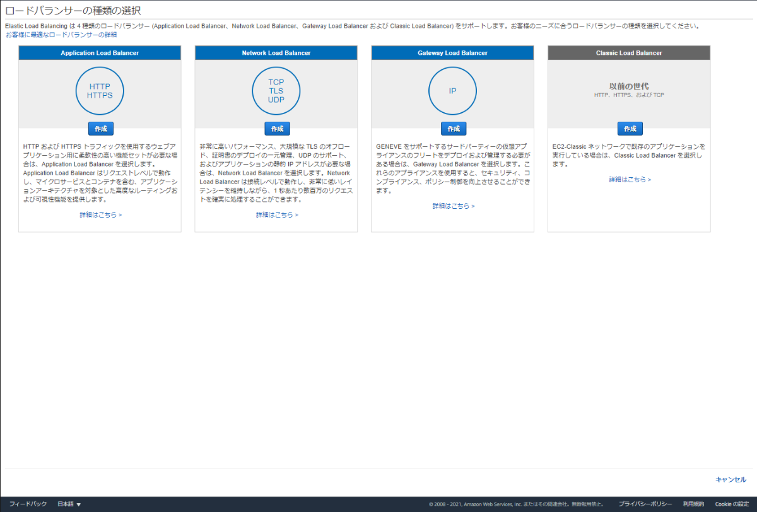This screenshot has height=512, width=757.
Task: Click the Classic Load Balancer card header
Action: tap(629, 53)
